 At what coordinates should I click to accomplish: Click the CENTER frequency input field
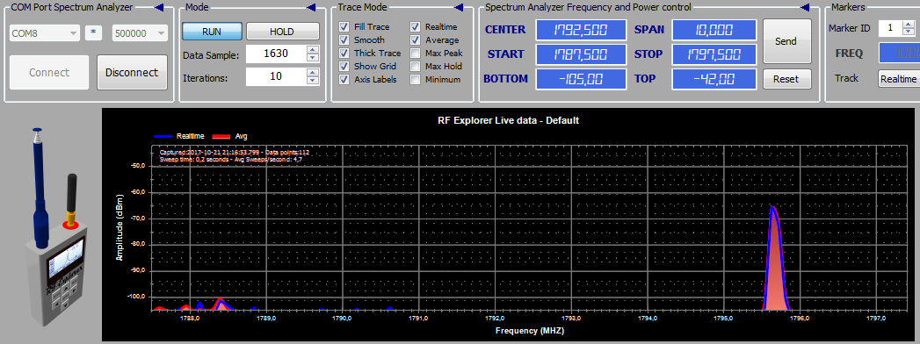[580, 30]
